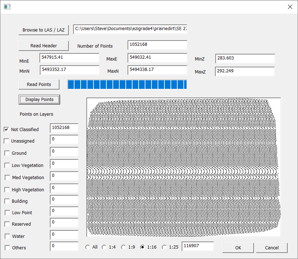Click the Number of Points field
Viewport: 298px width, 259px height.
157,45
